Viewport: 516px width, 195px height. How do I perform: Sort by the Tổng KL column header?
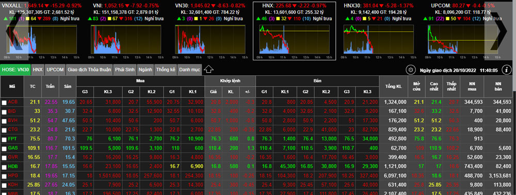tap(394, 87)
